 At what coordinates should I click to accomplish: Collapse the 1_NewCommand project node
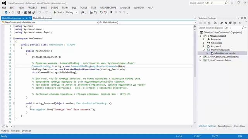[x=200, y=36]
